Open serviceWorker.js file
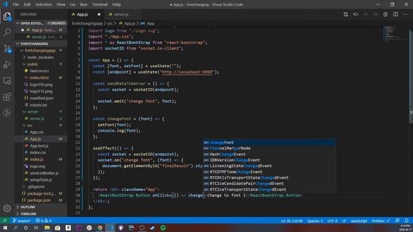This screenshot has width=413, height=232. tap(44, 173)
